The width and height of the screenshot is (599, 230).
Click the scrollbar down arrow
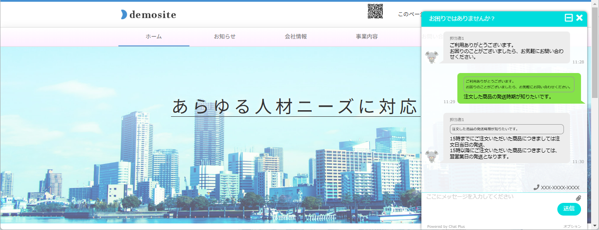pyautogui.click(x=595, y=226)
